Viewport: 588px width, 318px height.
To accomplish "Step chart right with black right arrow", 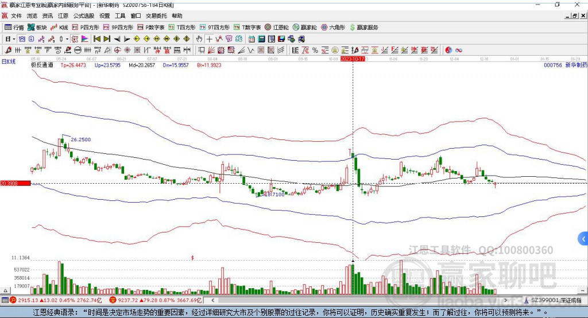I will [127, 39].
